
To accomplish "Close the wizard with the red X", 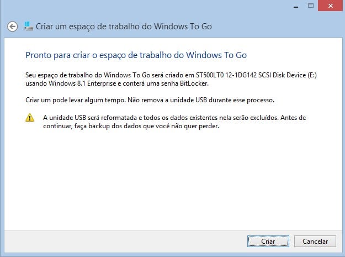I will [x=330, y=6].
